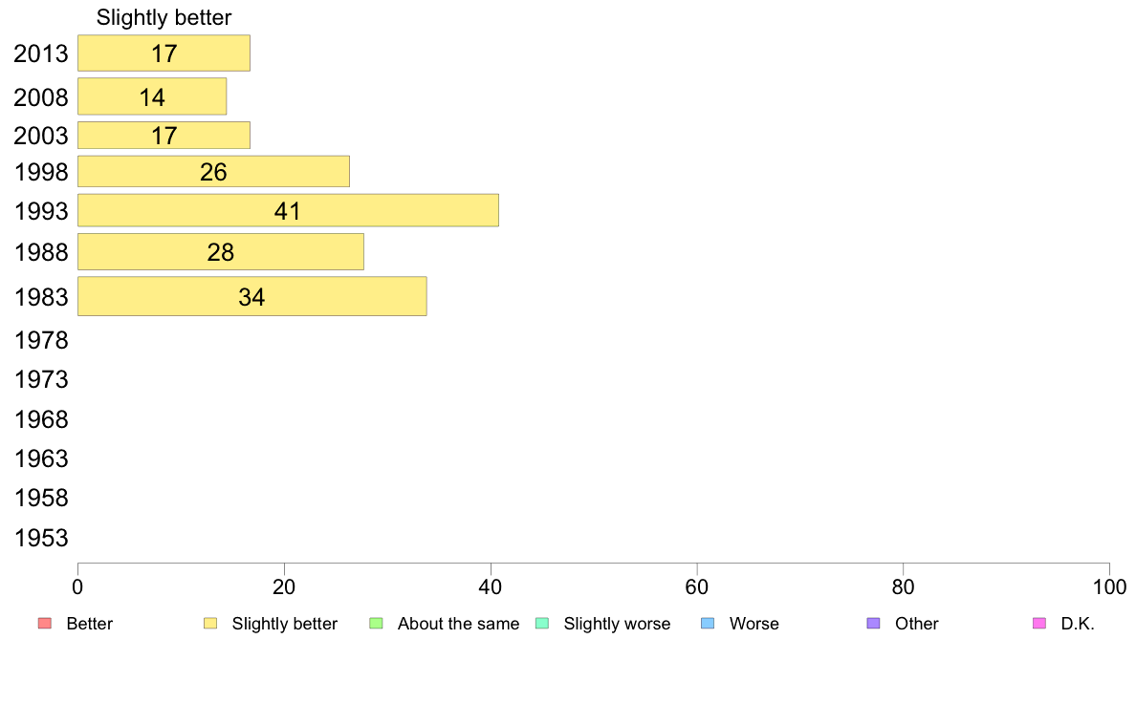Click the 1993 bar showing 41
Image resolution: width=1136 pixels, height=703 pixels.
[288, 211]
